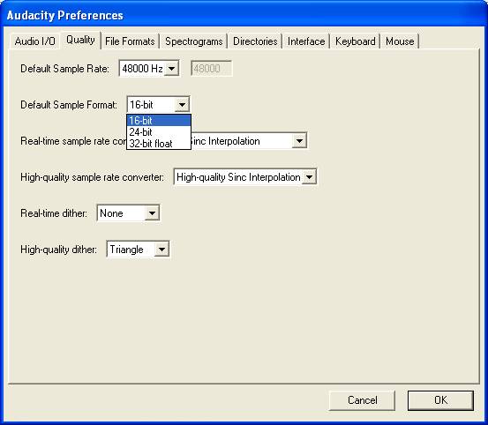Open the Real-time dither dropdown

click(x=128, y=213)
